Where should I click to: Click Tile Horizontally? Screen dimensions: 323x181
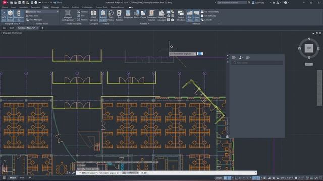(210, 12)
